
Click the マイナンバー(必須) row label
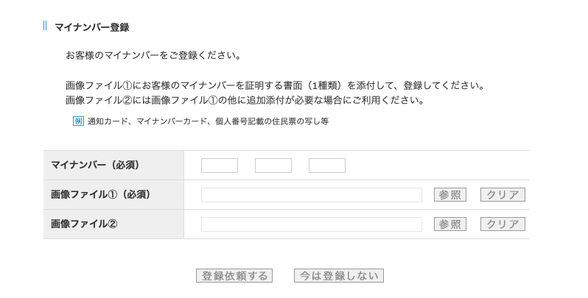pos(95,165)
